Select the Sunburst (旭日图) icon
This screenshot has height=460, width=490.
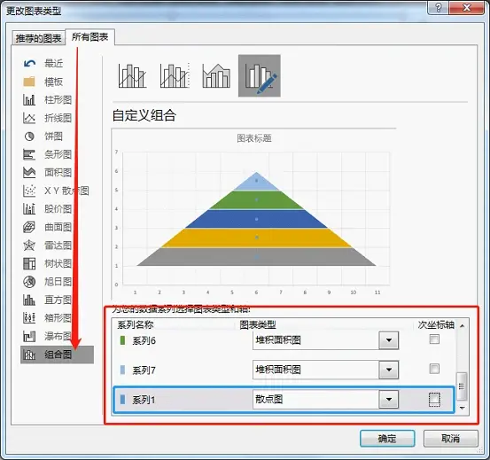click(x=29, y=282)
